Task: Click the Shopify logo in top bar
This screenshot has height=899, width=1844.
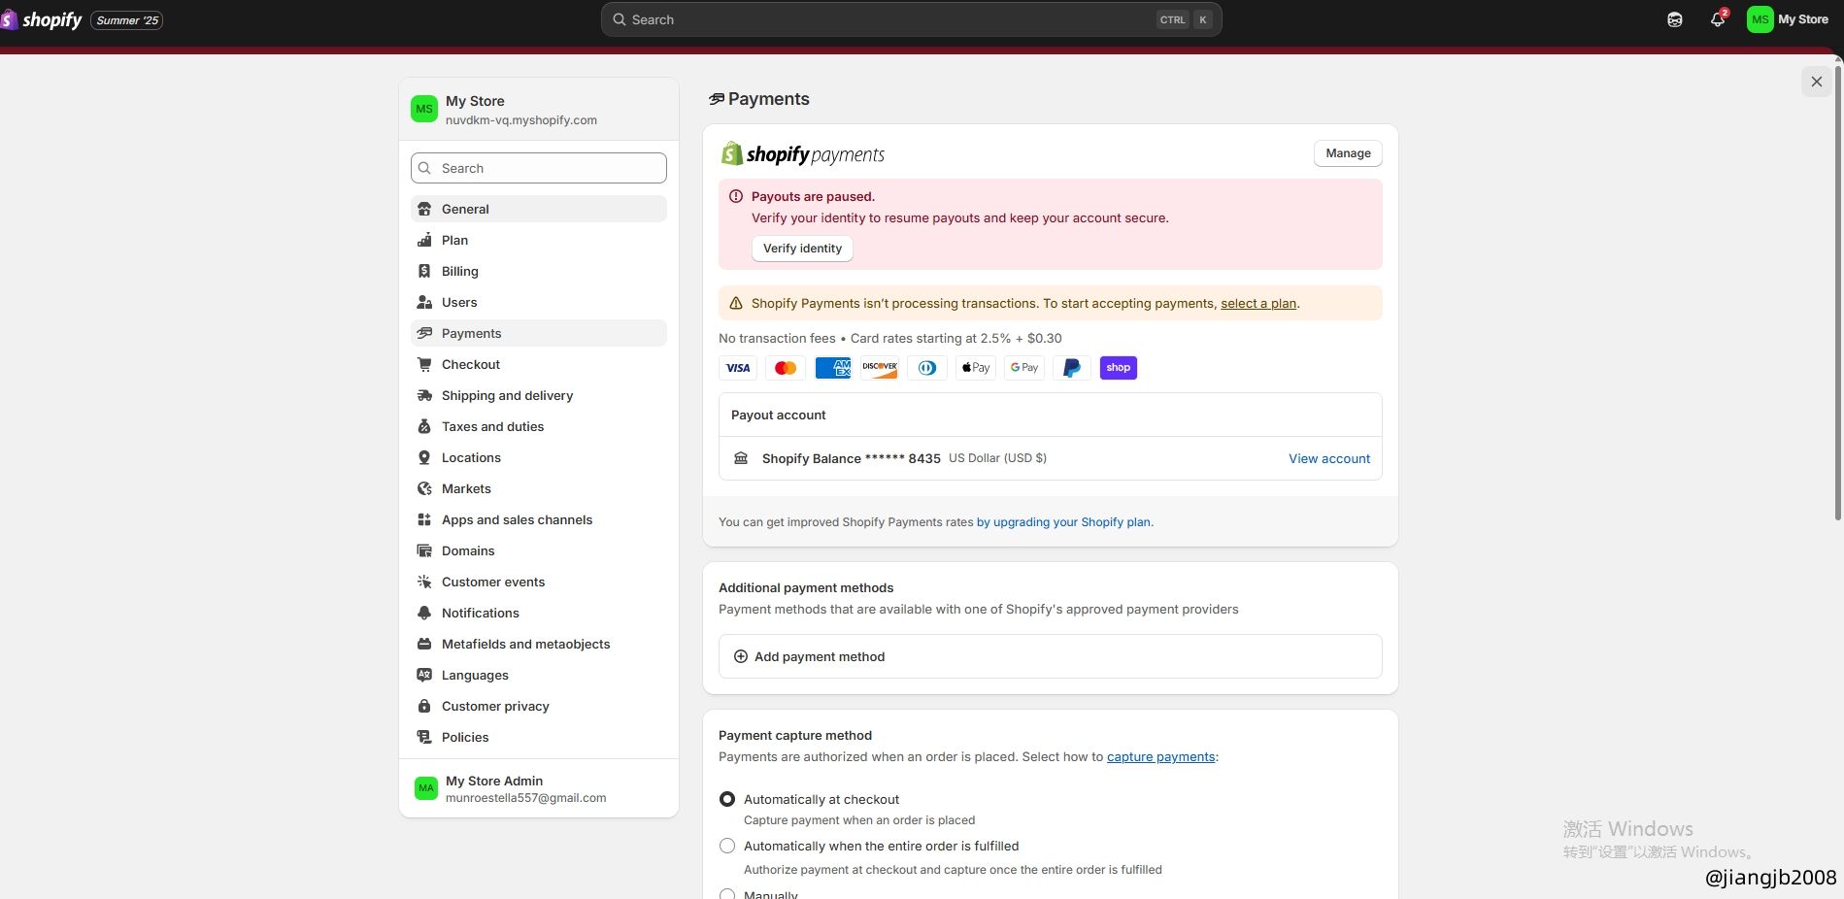Action: 43,19
